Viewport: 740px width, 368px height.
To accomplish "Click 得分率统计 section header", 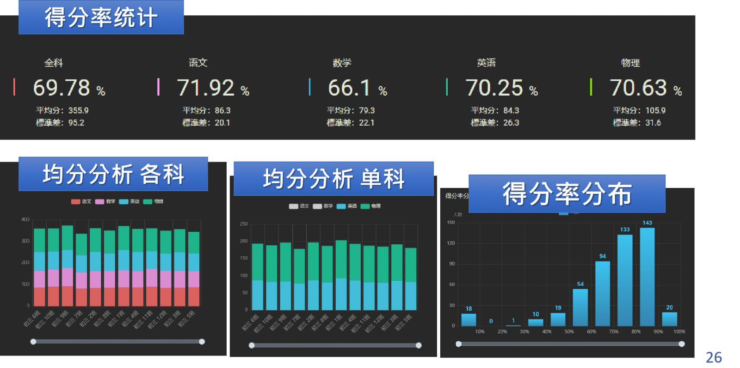I will coord(101,18).
